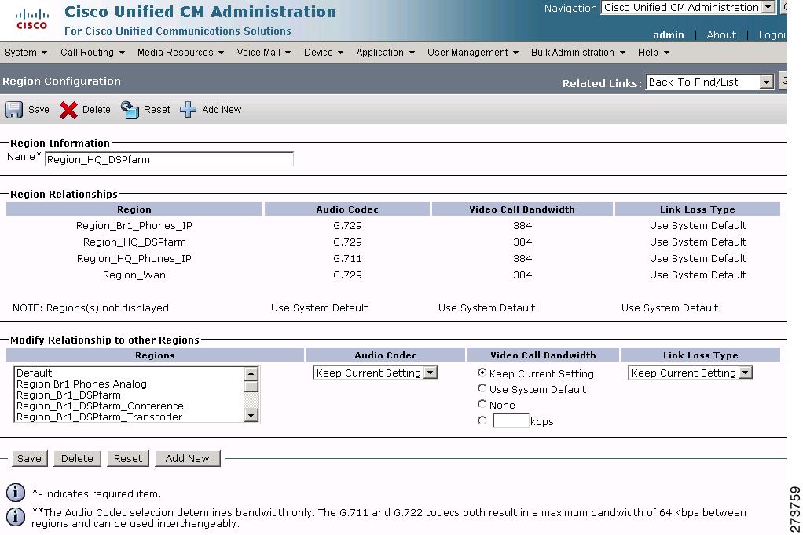Screen dimensions: 803x535
Task: Click the kbps bandwidth input field
Action: (x=511, y=420)
